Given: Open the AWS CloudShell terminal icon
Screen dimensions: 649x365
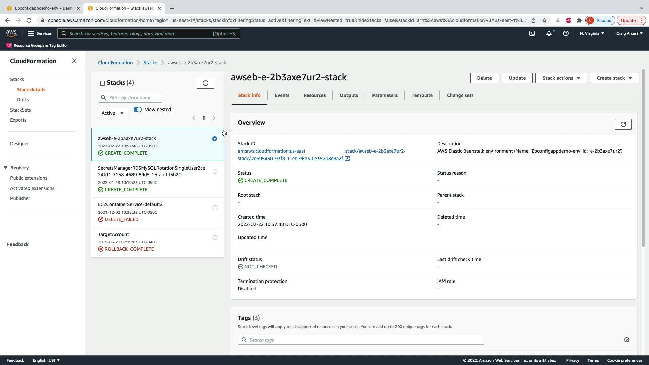Looking at the screenshot, I should pos(532,33).
